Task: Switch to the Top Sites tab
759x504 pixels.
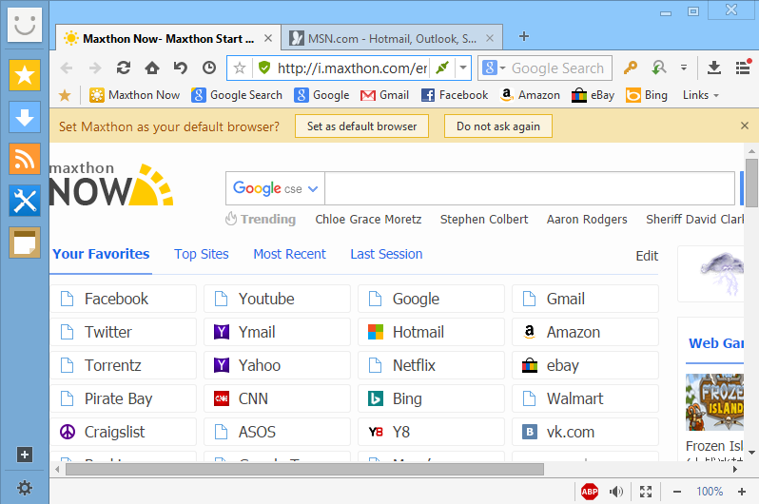Action: [202, 254]
